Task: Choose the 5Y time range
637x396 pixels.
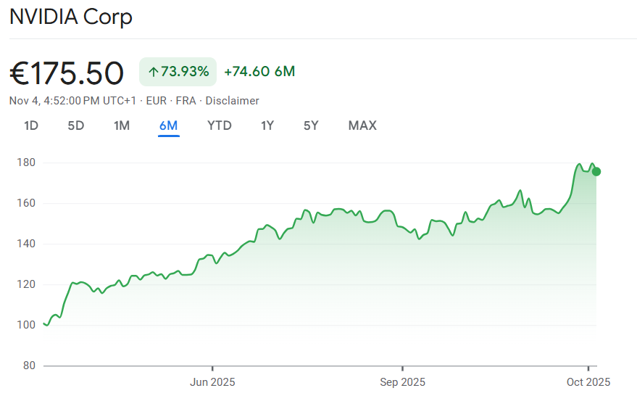Action: 311,125
